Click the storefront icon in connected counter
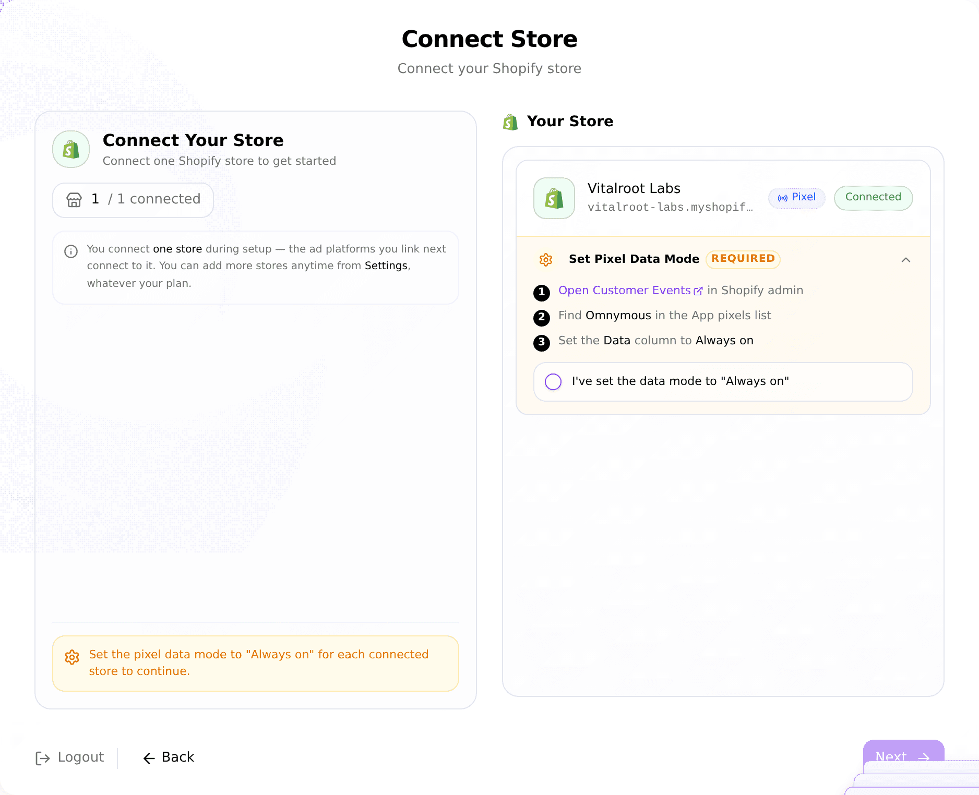This screenshot has width=979, height=795. pos(74,200)
